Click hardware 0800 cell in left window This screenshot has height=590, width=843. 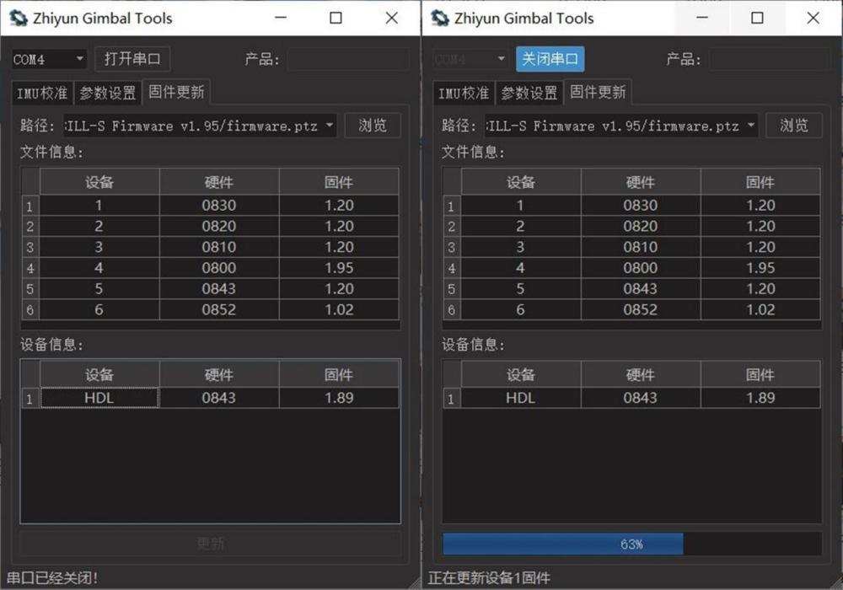click(219, 268)
